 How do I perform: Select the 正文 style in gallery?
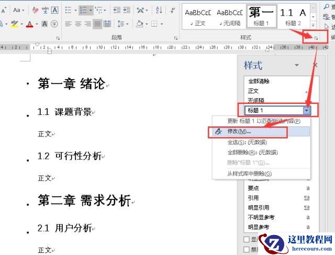pos(198,17)
